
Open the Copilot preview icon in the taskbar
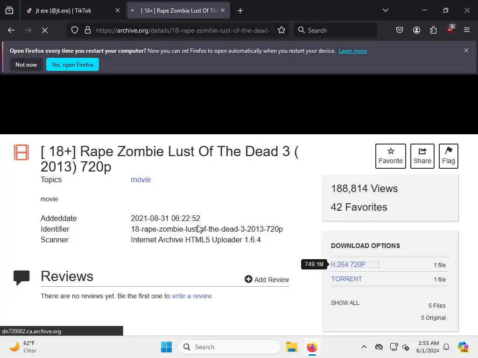tap(463, 347)
